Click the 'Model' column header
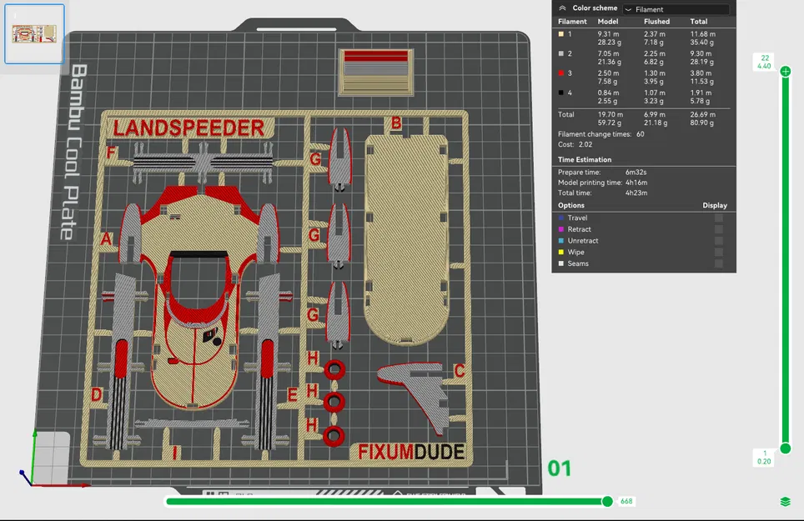 (608, 22)
